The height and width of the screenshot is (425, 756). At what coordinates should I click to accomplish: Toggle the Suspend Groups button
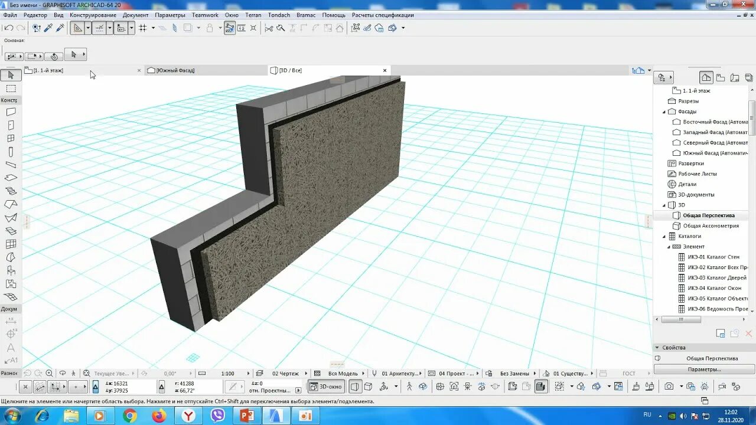click(x=230, y=28)
